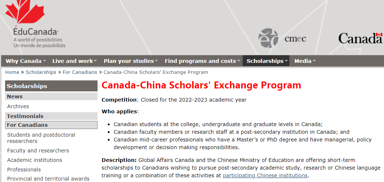Viewport: 384px width, 182px height.
Task: Click the Canada wordmark logo
Action: pos(360,38)
